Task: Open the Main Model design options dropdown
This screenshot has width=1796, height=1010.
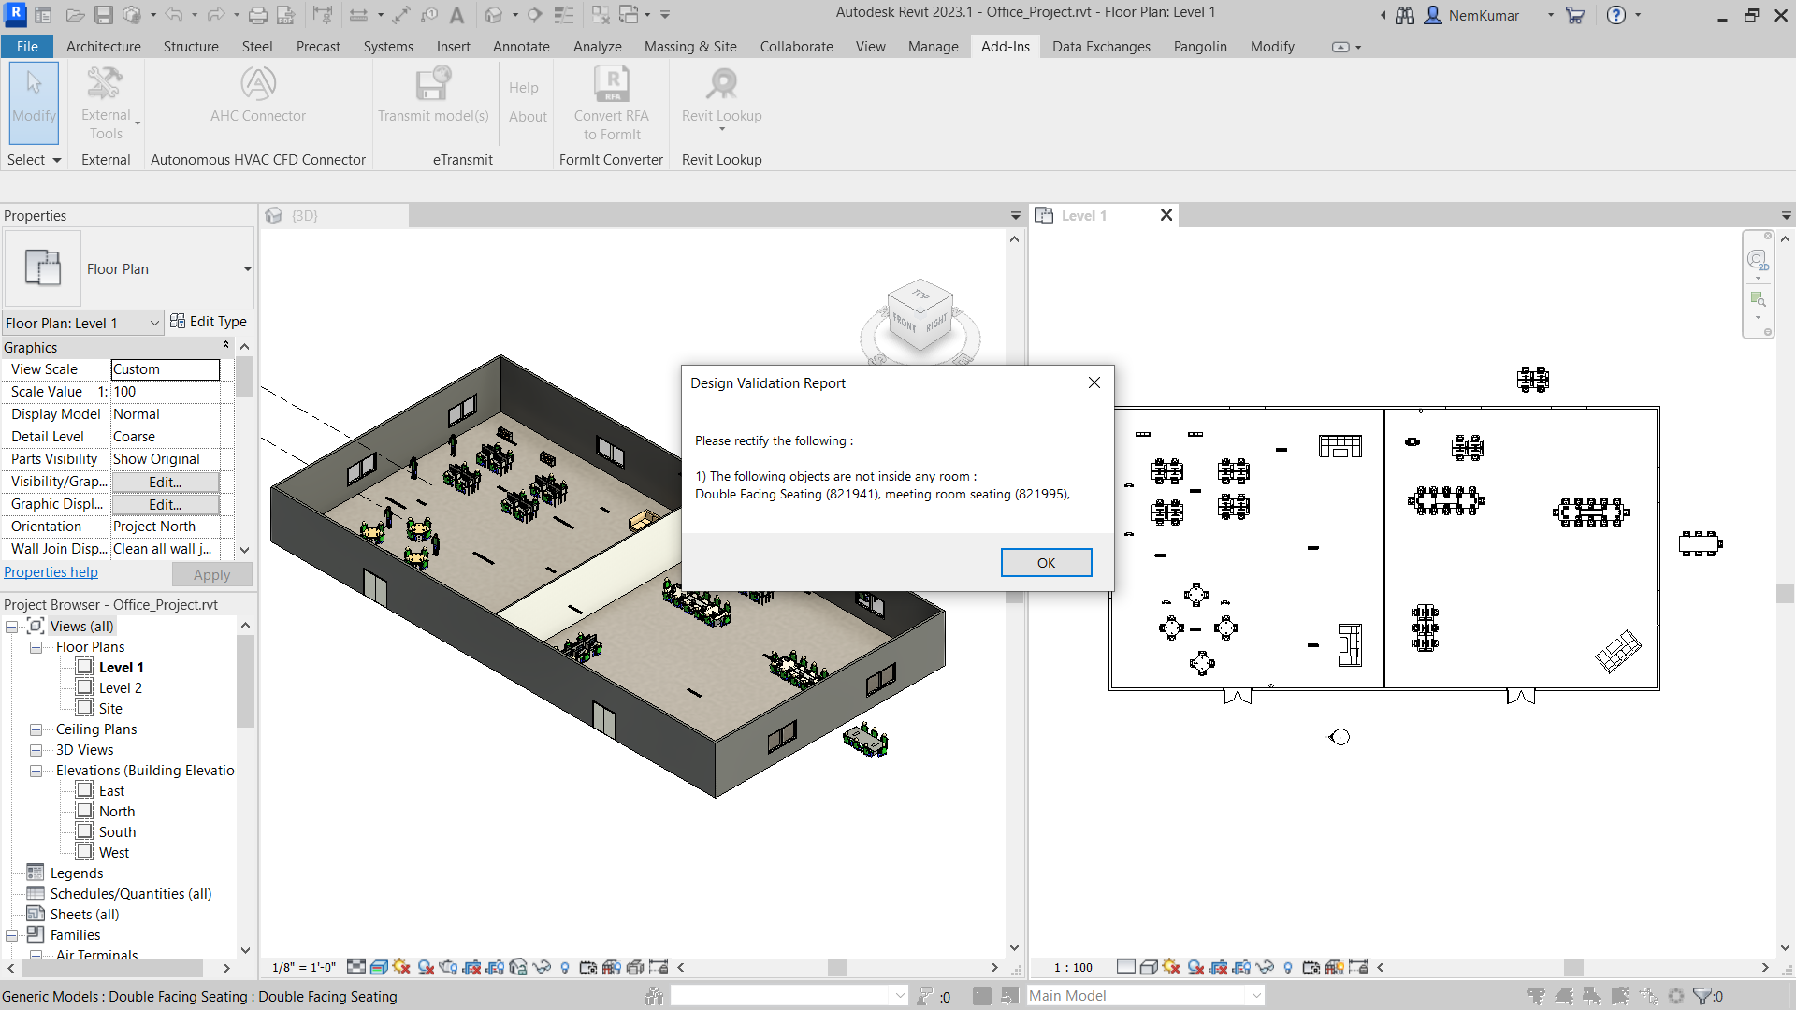Action: (1256, 996)
